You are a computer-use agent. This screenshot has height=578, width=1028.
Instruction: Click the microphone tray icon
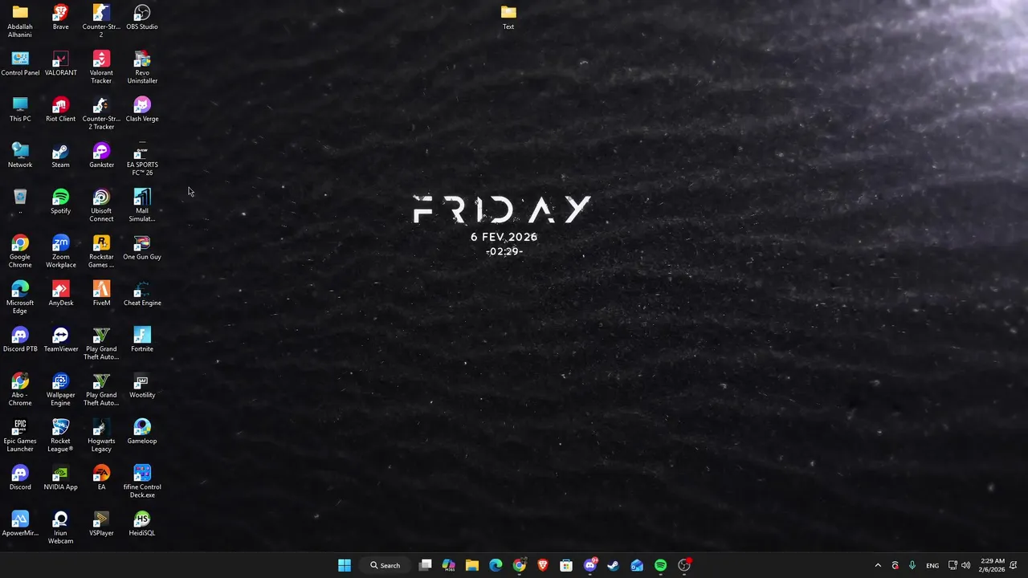tap(912, 565)
